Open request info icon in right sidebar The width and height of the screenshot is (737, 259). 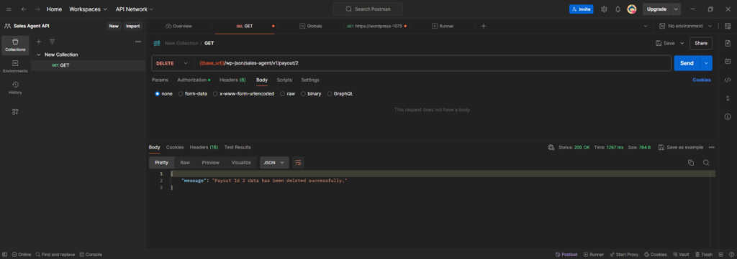pyautogui.click(x=728, y=116)
